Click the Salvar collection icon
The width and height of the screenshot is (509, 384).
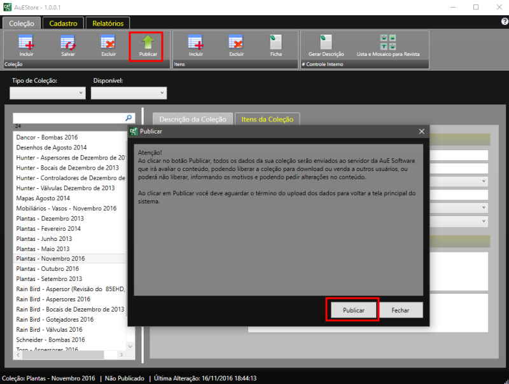click(x=67, y=43)
